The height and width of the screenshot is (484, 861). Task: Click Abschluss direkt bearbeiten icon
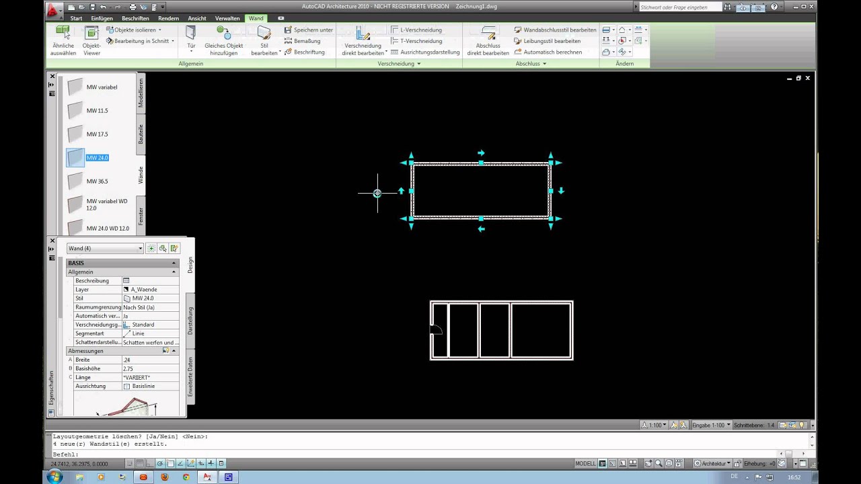pyautogui.click(x=488, y=33)
